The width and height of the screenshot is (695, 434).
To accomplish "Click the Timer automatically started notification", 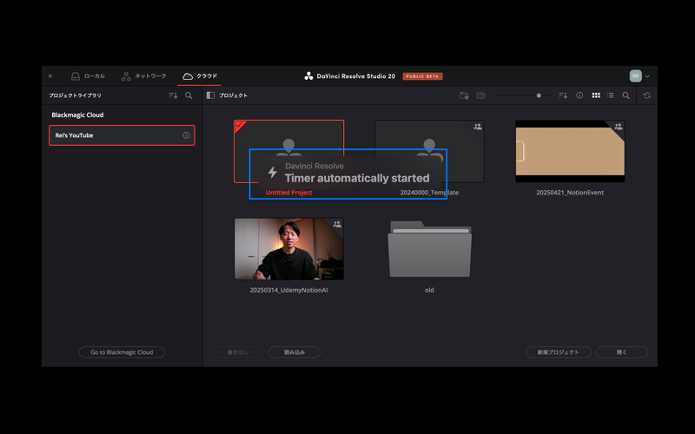I will (x=348, y=173).
